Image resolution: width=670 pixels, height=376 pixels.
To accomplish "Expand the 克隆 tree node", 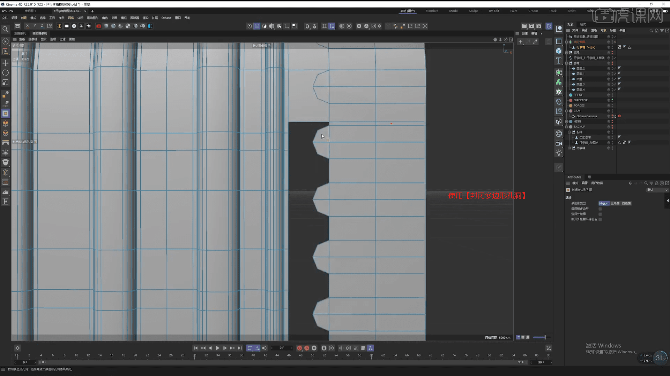I will 567,53.
